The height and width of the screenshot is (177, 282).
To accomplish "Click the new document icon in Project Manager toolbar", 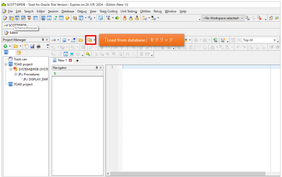I will (26, 46).
